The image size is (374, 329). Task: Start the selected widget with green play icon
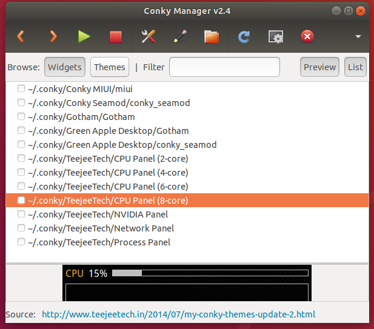[x=84, y=36]
